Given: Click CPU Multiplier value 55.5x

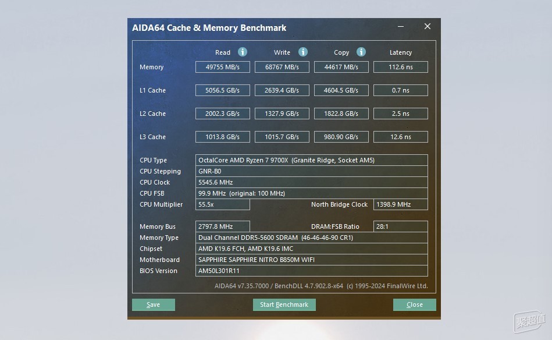Looking at the screenshot, I should 223,204.
